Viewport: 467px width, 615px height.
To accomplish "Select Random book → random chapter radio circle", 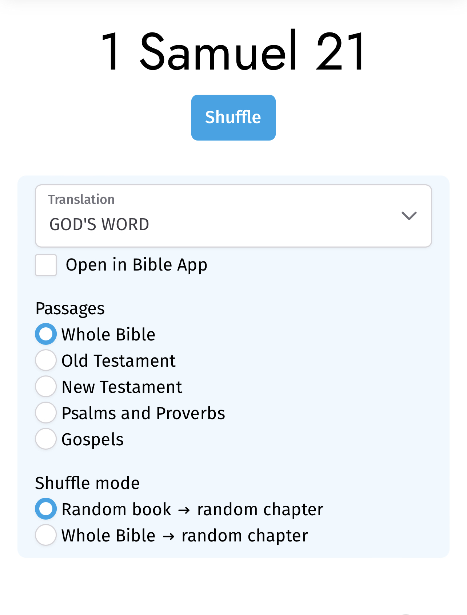I will pos(46,509).
